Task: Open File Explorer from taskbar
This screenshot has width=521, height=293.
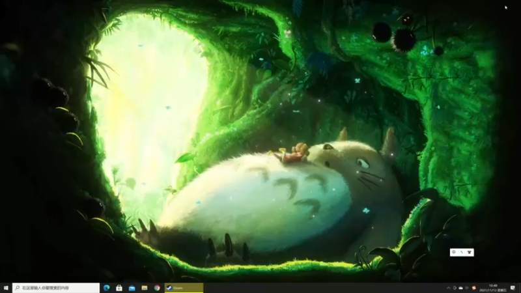Action: (145, 288)
